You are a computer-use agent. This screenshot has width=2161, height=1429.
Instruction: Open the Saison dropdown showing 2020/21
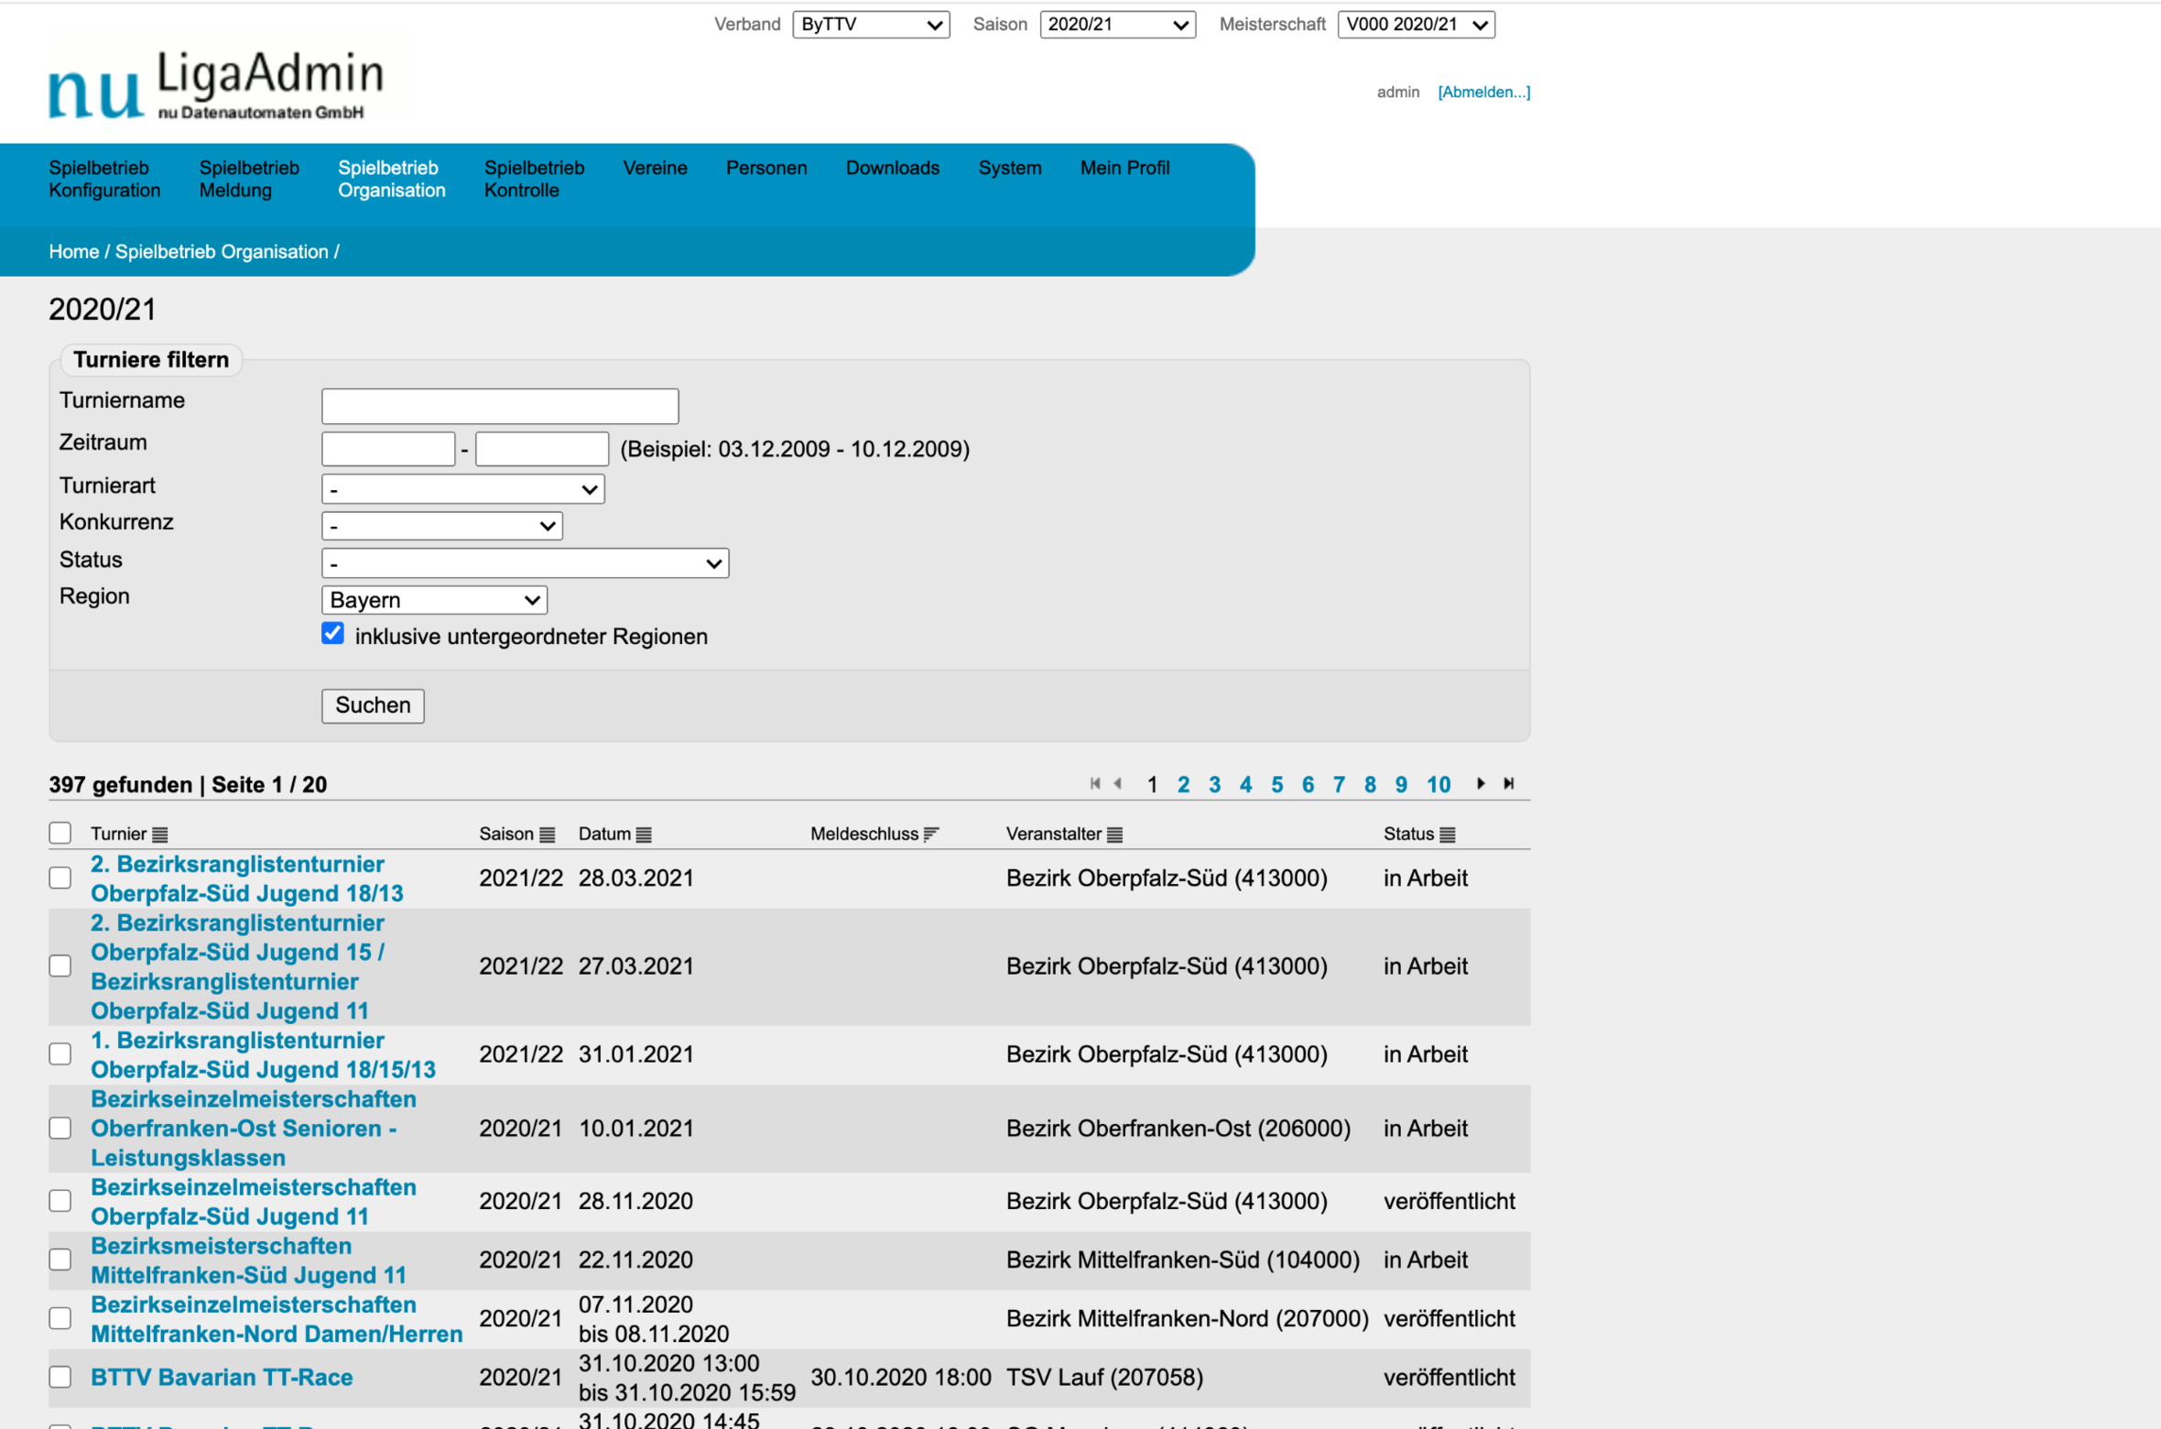click(1118, 25)
